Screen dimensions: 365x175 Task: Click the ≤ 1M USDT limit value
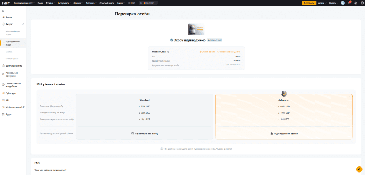(x=144, y=120)
